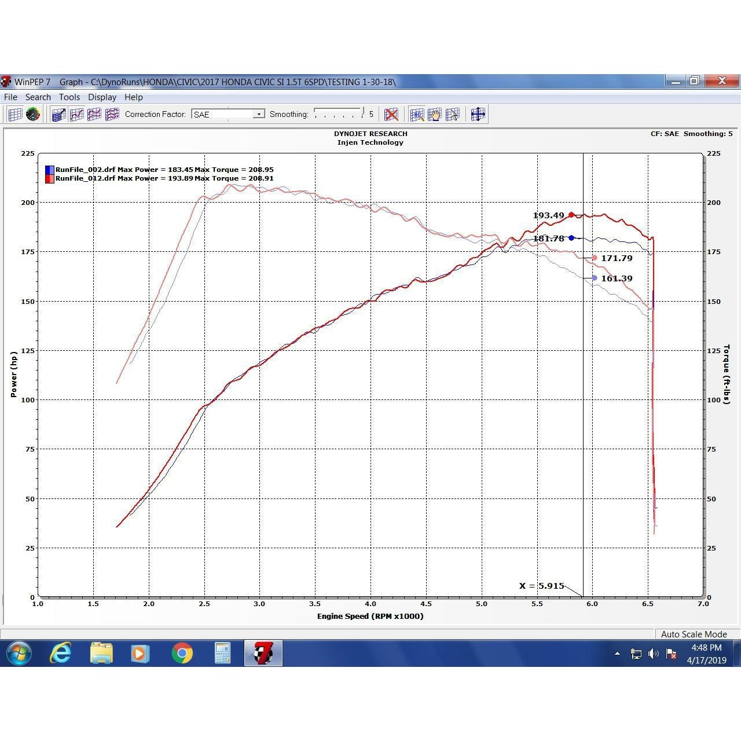This screenshot has height=741, width=741.
Task: Open the Display menu
Action: 102,97
